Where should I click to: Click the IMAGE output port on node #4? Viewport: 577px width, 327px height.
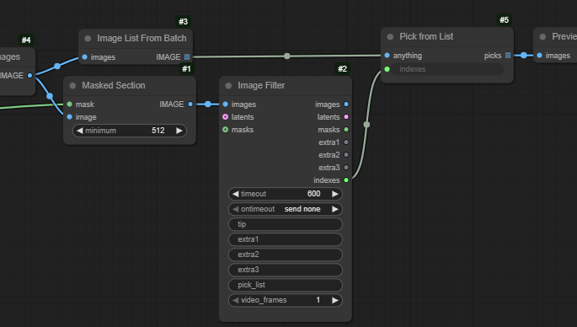point(29,76)
